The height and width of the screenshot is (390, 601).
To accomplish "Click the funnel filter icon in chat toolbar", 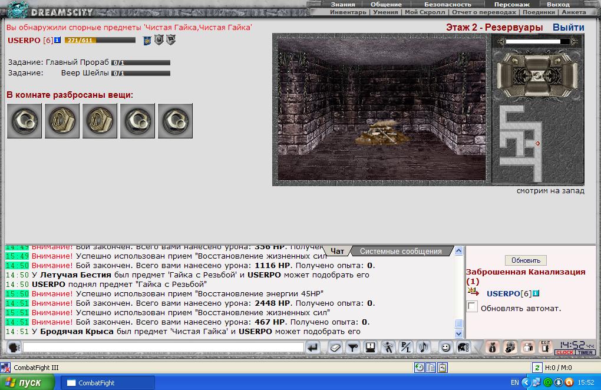I will [352, 348].
